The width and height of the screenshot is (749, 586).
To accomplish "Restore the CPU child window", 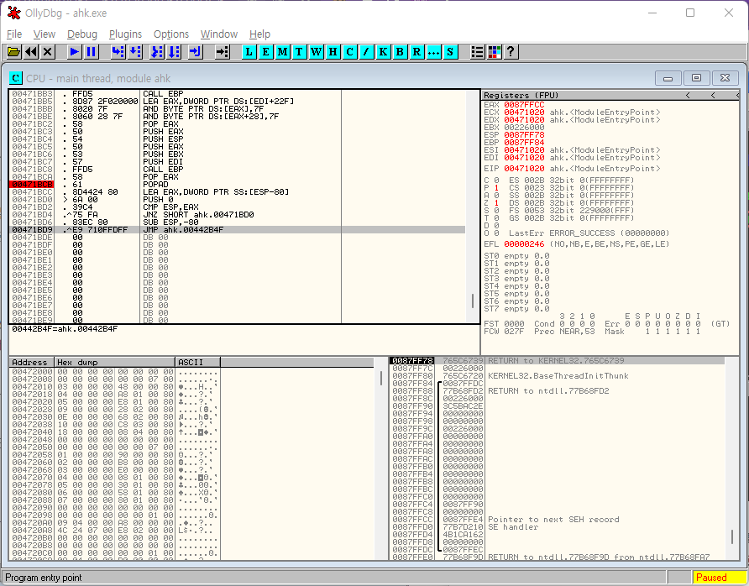I will click(696, 78).
